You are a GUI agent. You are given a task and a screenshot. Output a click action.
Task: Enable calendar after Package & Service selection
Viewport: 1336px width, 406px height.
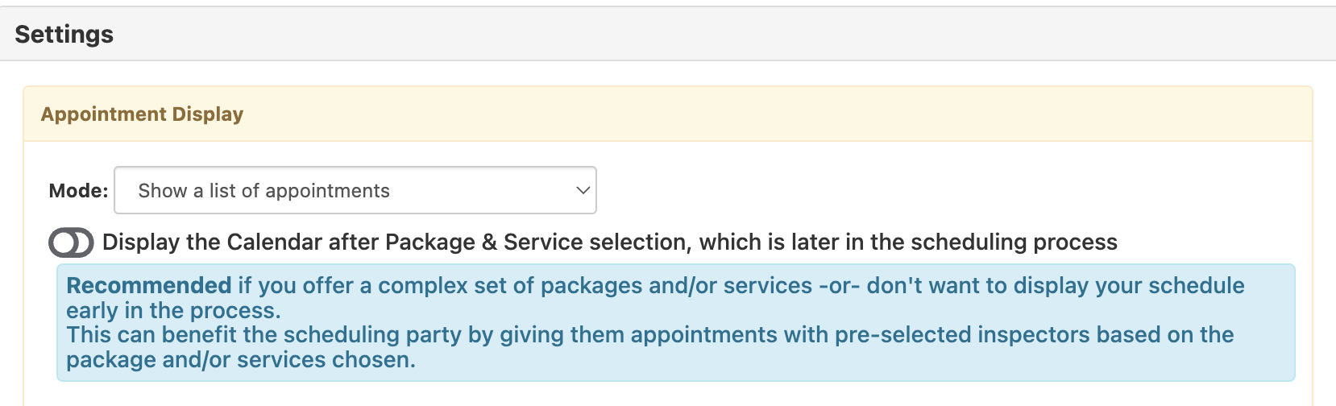click(71, 242)
